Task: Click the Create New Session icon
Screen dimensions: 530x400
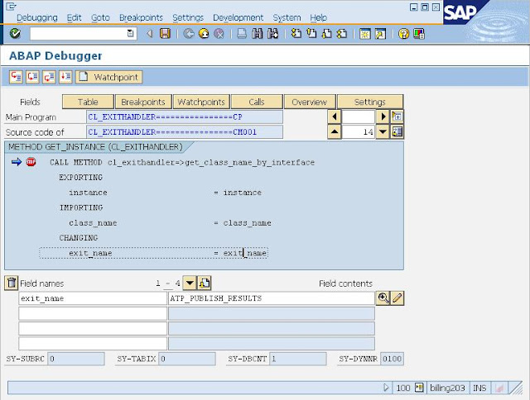Action: click(364, 33)
